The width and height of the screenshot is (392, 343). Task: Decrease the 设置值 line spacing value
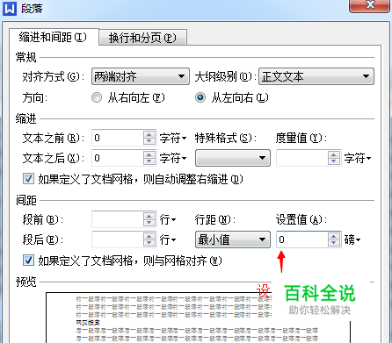334,243
